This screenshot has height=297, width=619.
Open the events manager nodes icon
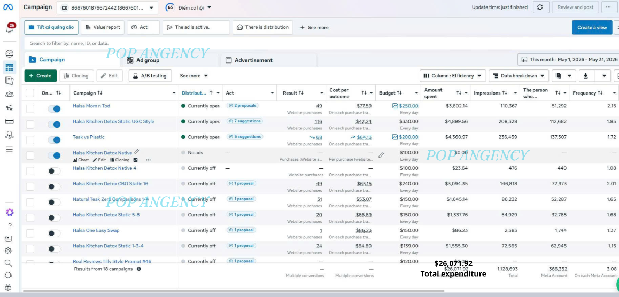10,135
